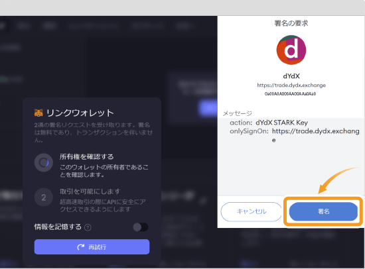The height and width of the screenshot is (269, 365).
Task: Click the 情報を記憶する label
Action: click(58, 227)
